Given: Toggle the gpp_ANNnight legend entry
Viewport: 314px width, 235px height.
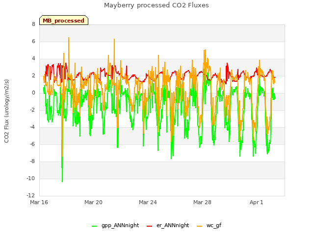Looking at the screenshot, I should point(115,225).
